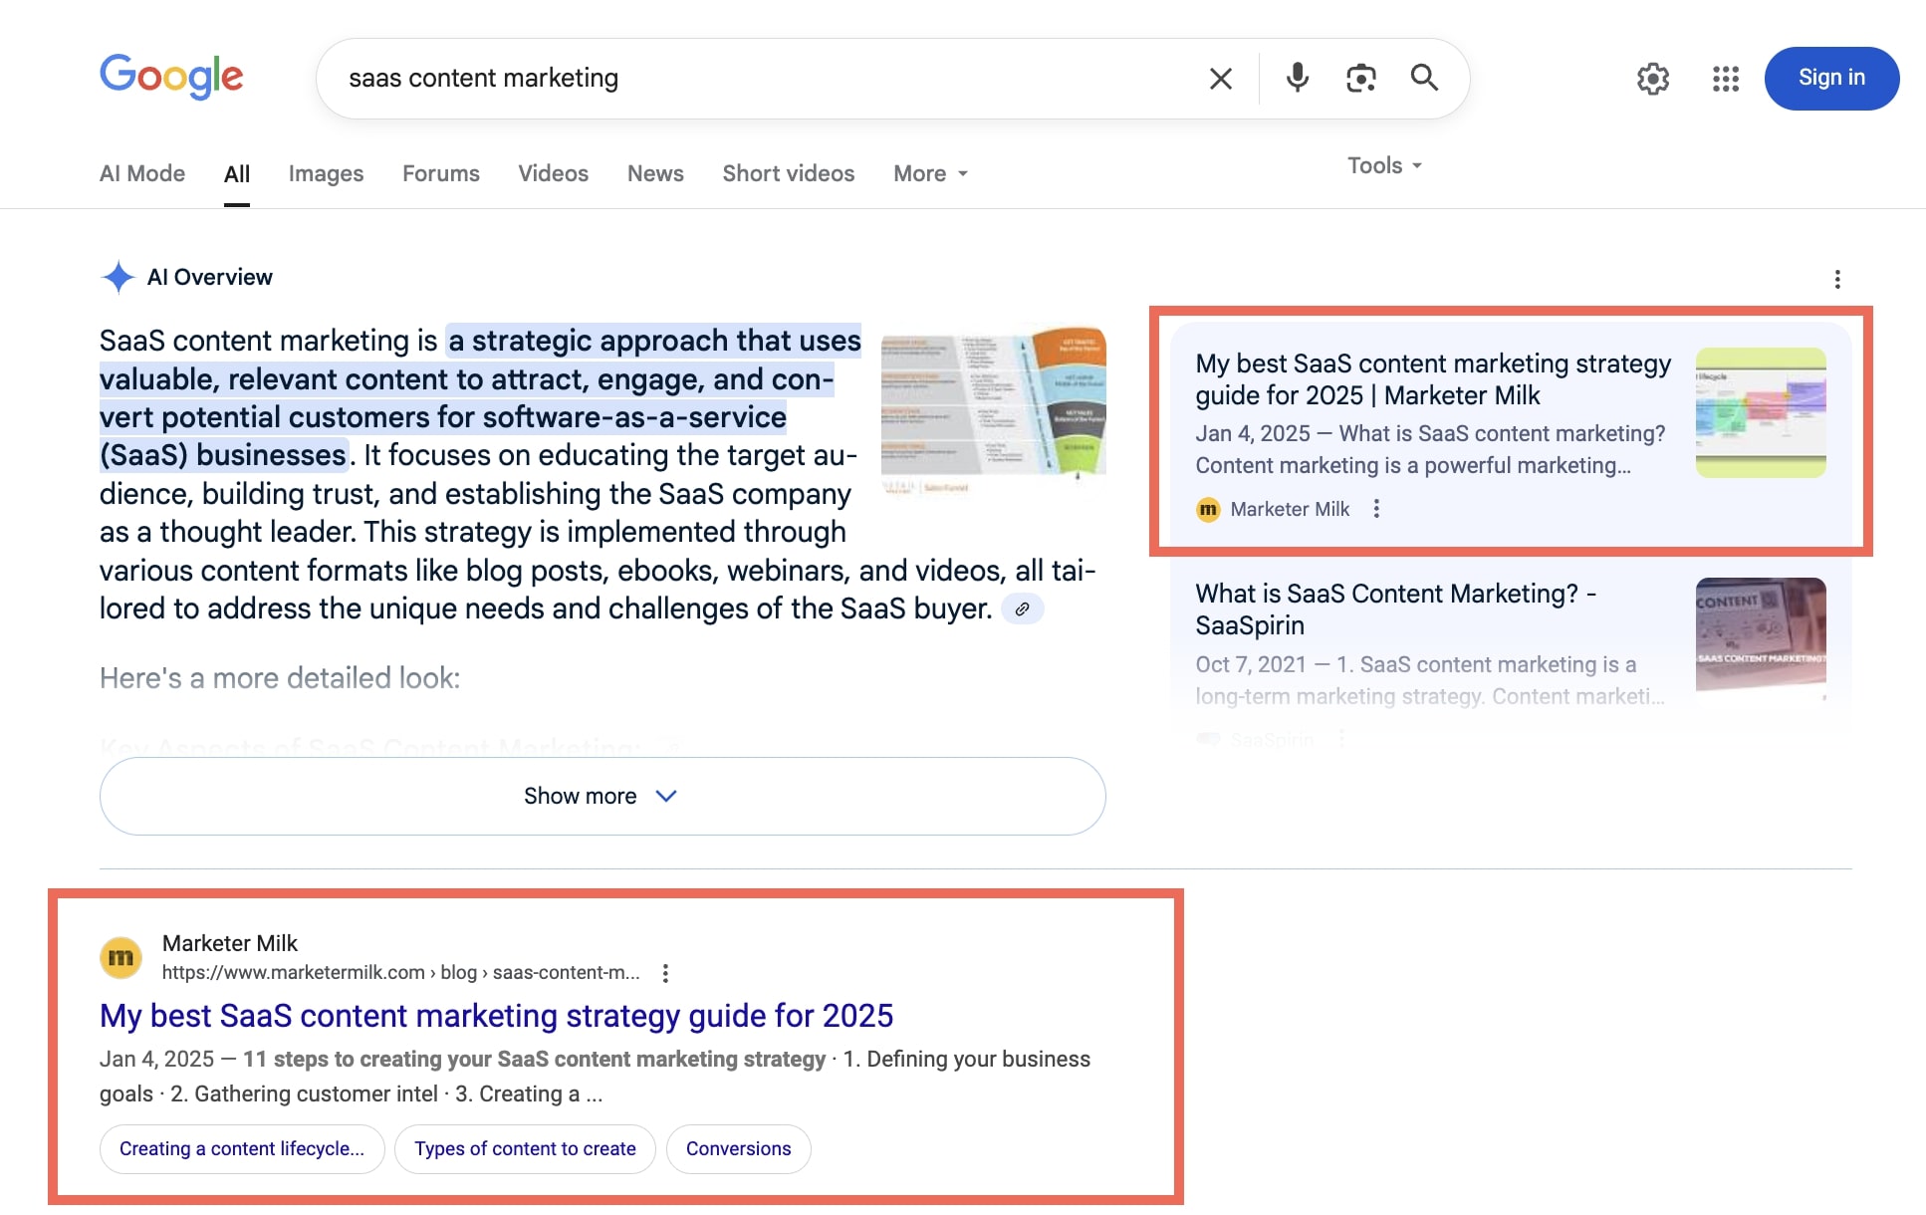Click the highlighted text 'a strategic approach that uses'

[654, 341]
